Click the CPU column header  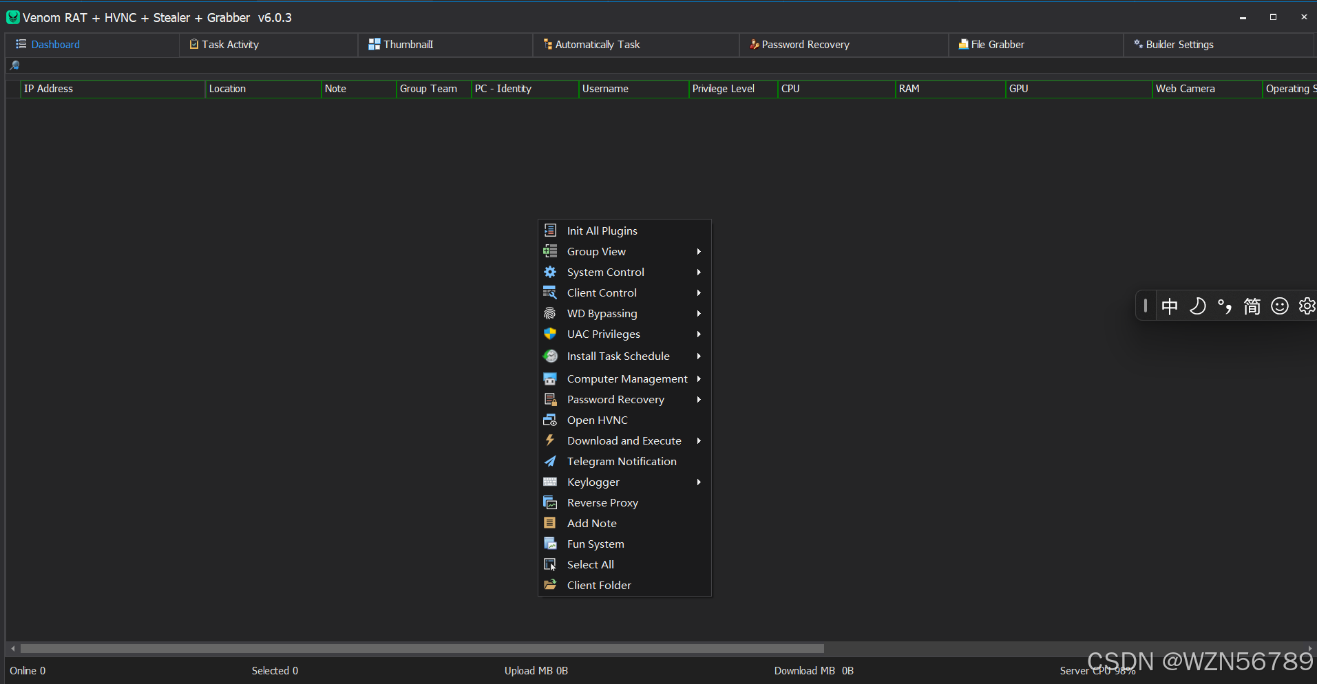[x=836, y=89]
